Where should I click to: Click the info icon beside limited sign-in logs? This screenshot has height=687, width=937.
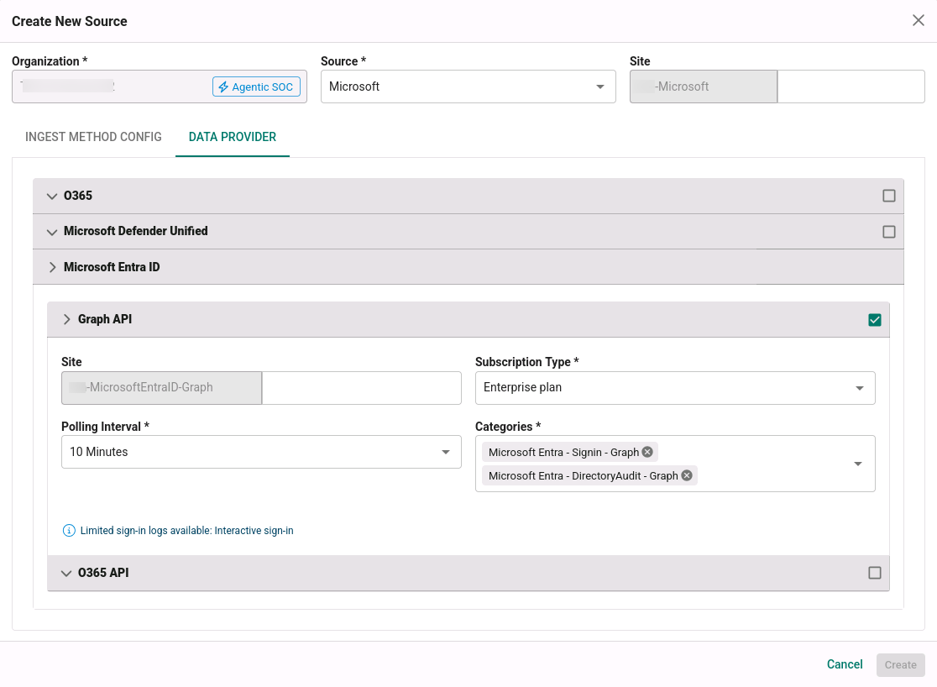(69, 530)
